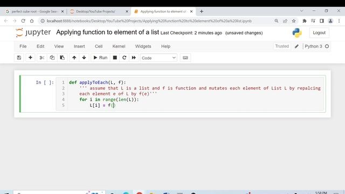Viewport: 345px width, 194px height.
Task: Click the Jupyter logo
Action: tap(33, 32)
